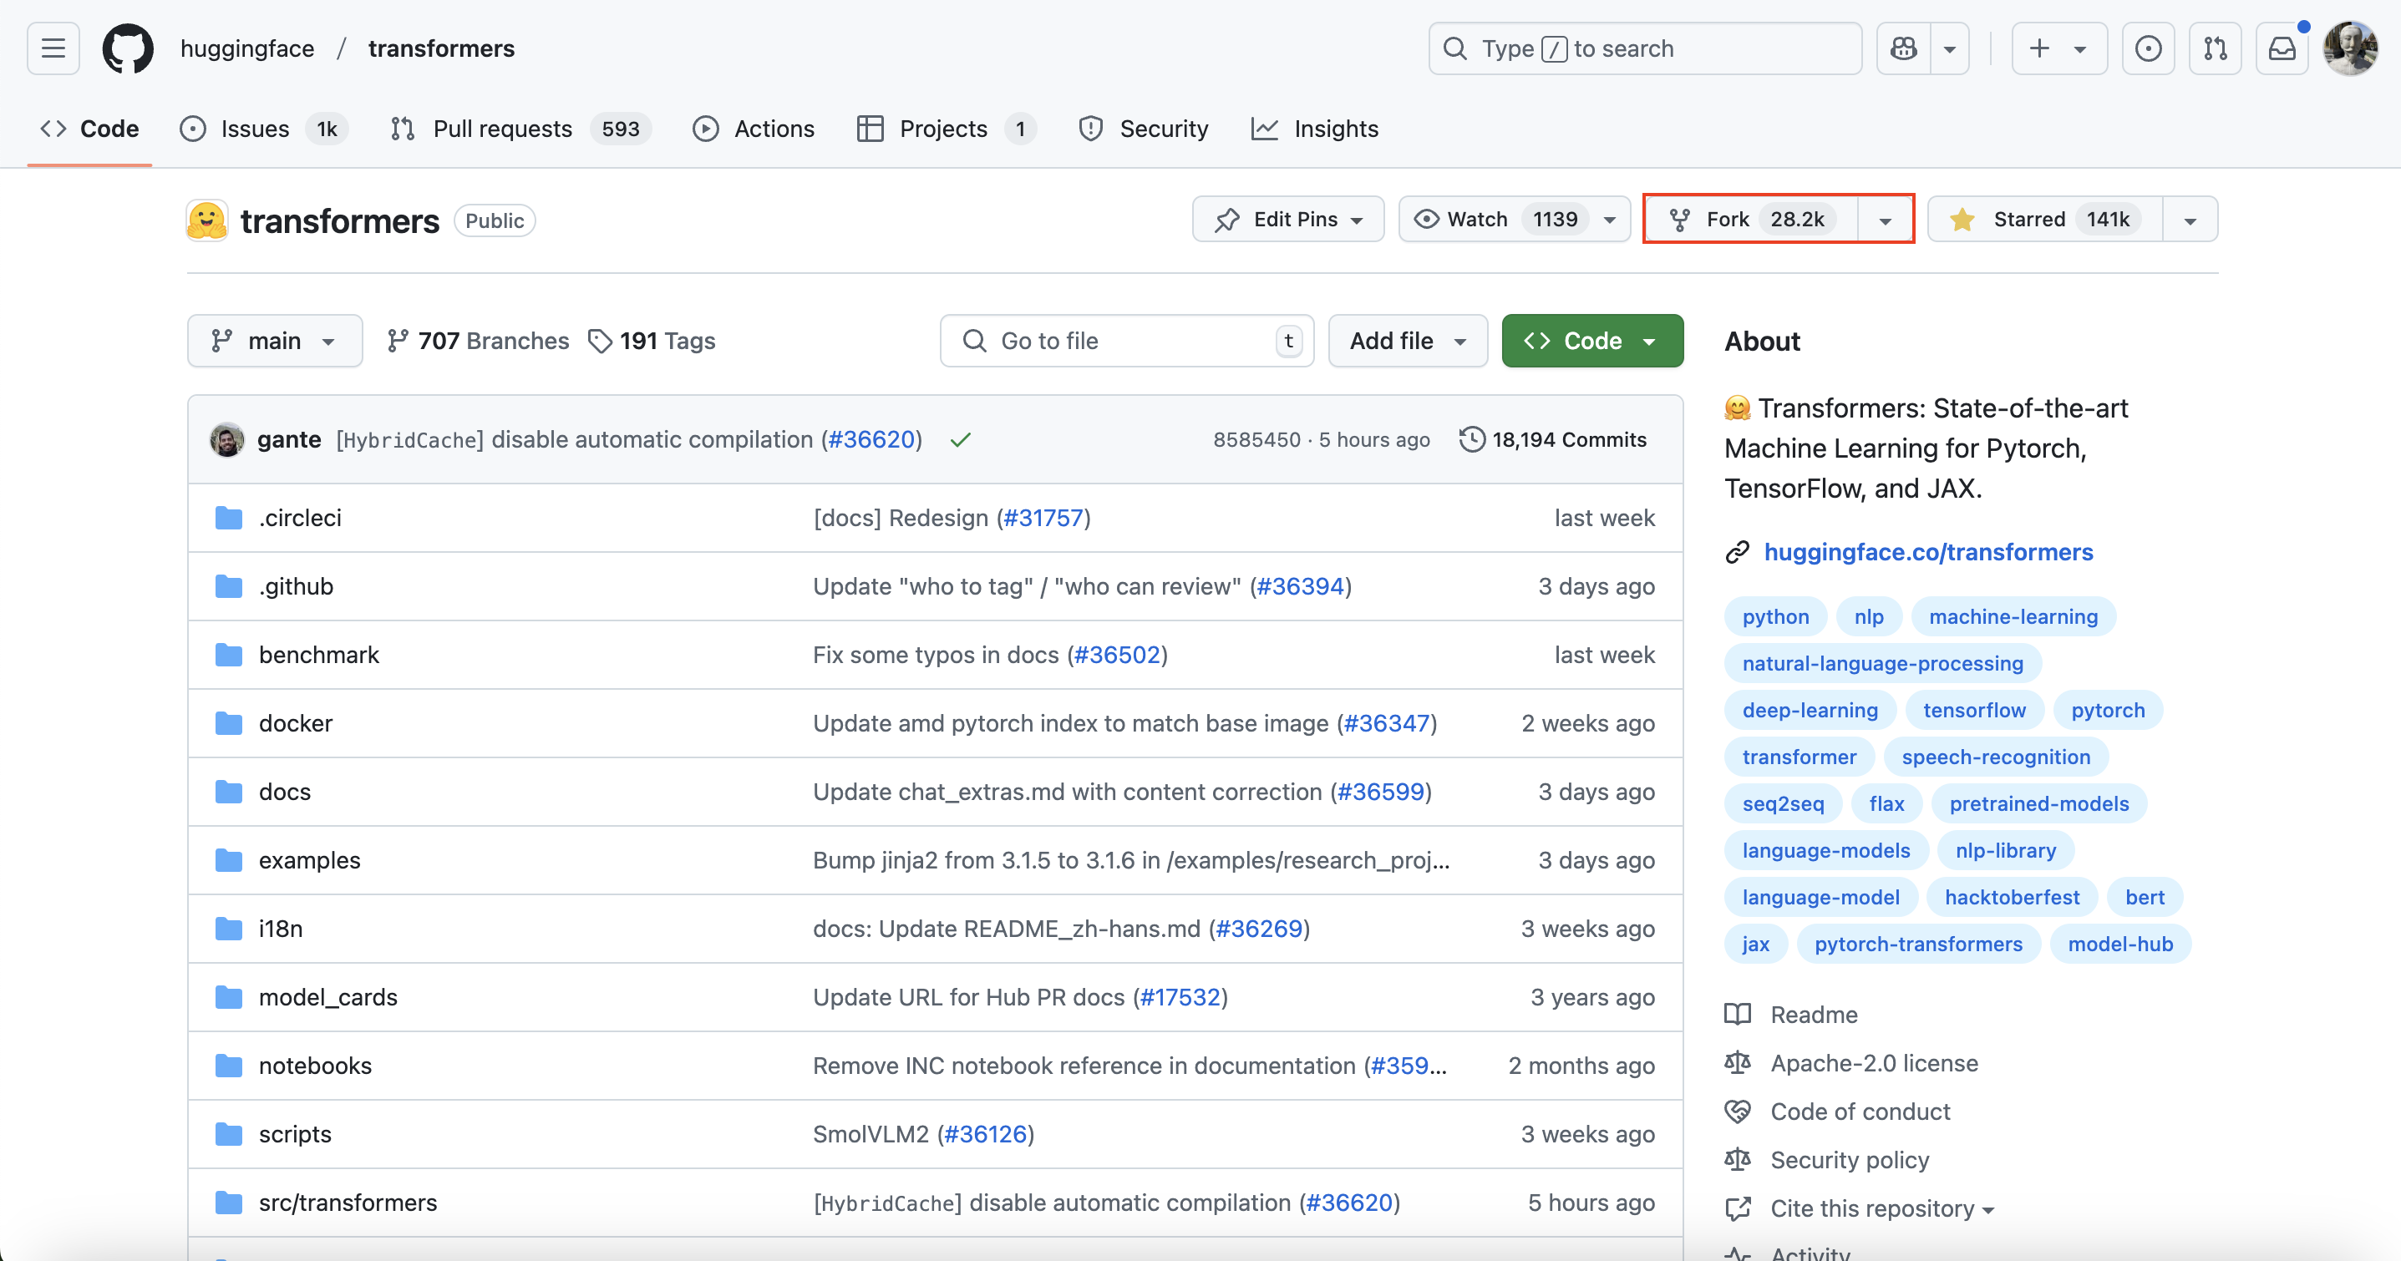Open the src/transformers folder
The width and height of the screenshot is (2401, 1261).
(x=348, y=1203)
